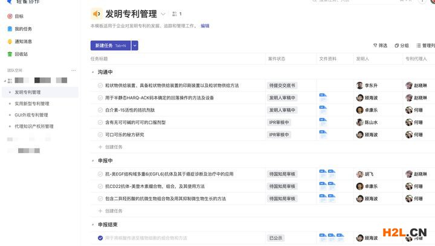Open file attachment for HARQ-ACK task
Viewport: 435px width, 246px height.
(323, 98)
